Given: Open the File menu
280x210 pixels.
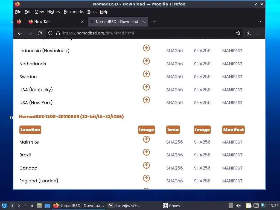Looking at the screenshot, I should coord(18,12).
